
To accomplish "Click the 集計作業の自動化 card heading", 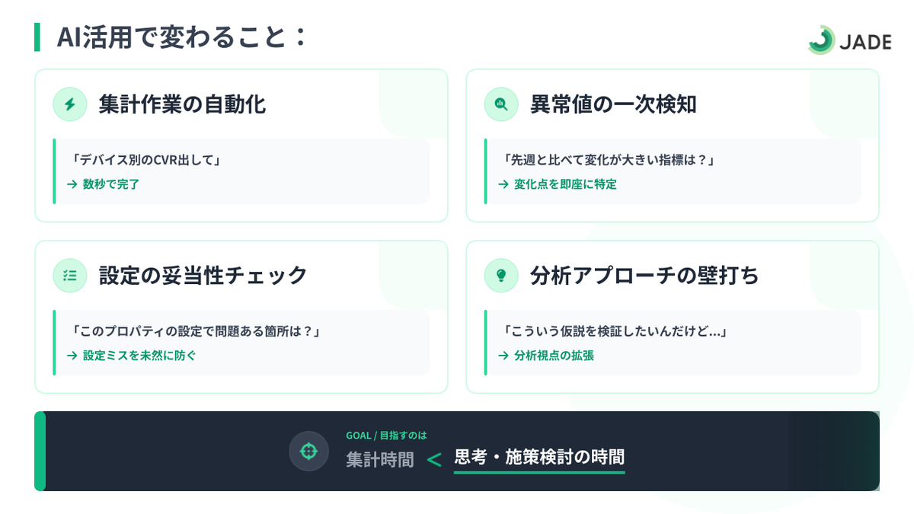I will tap(183, 104).
